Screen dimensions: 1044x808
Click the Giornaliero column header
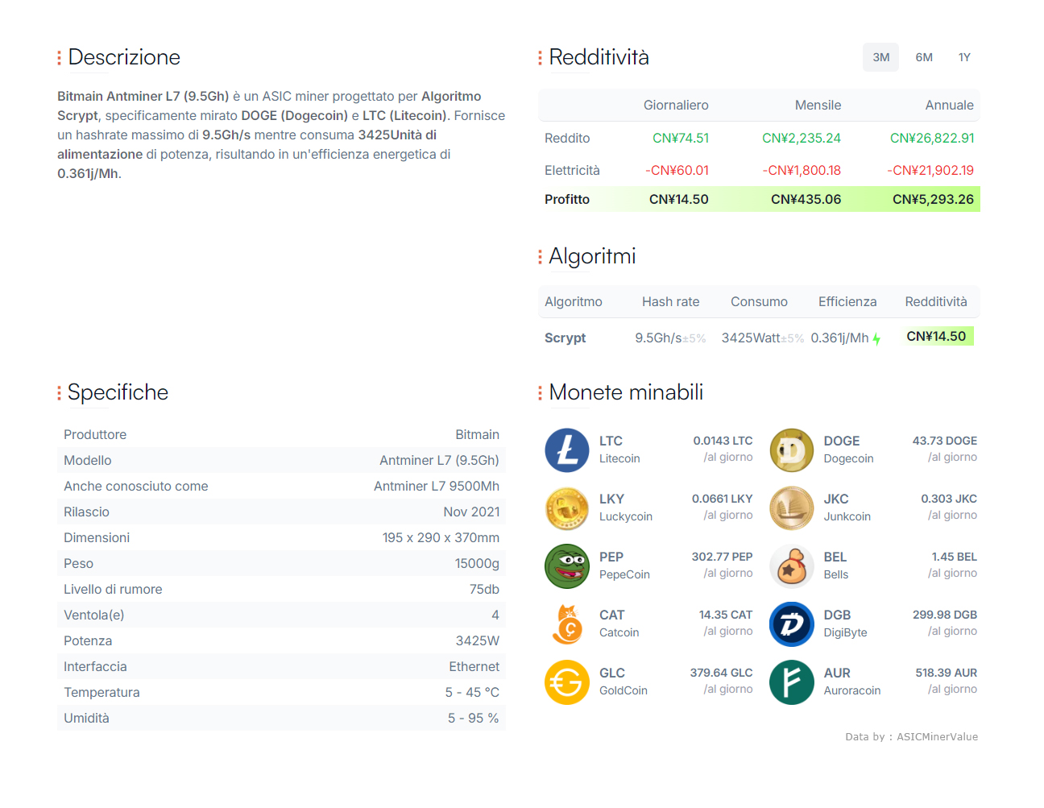pyautogui.click(x=676, y=105)
